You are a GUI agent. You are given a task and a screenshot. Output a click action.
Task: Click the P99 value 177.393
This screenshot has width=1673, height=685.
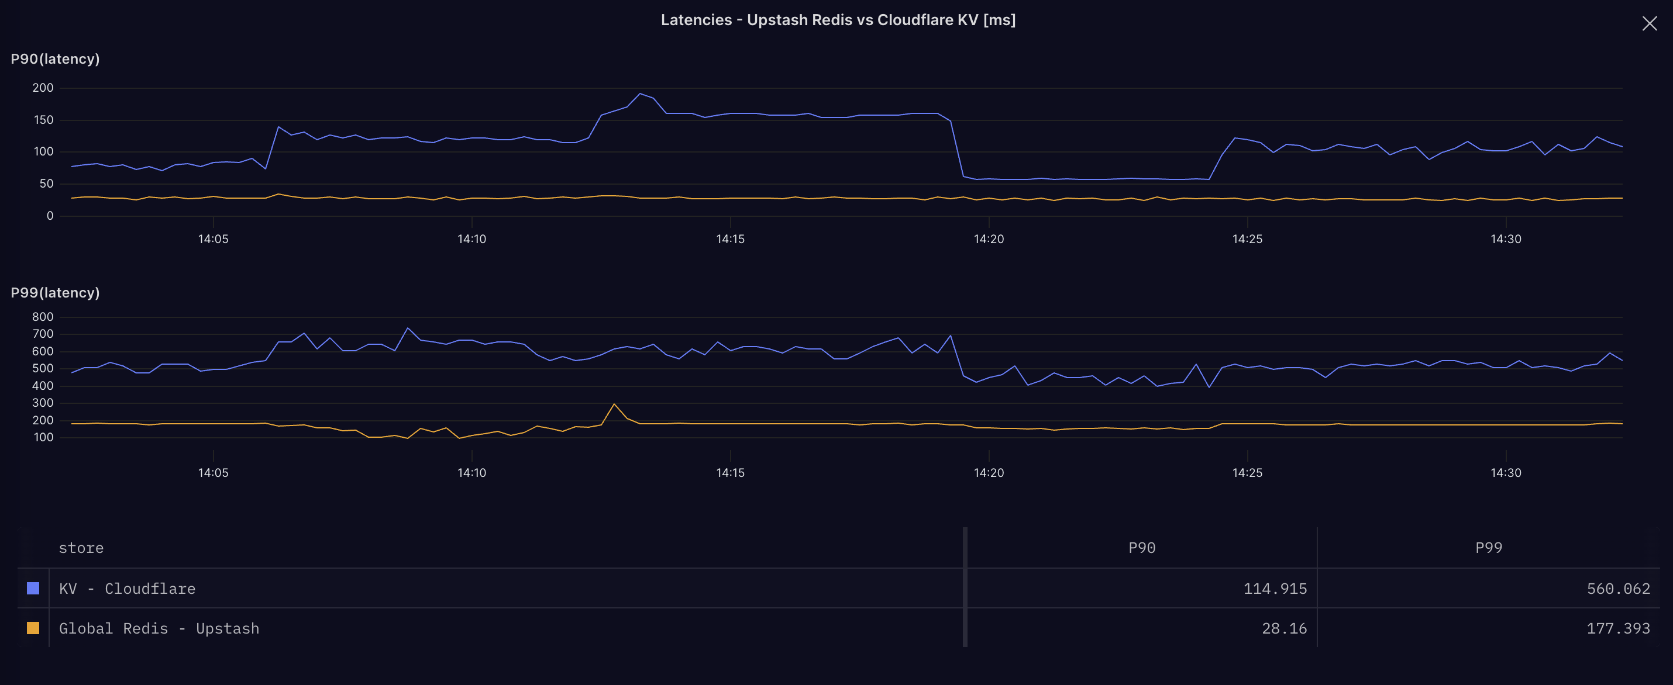pyautogui.click(x=1618, y=628)
